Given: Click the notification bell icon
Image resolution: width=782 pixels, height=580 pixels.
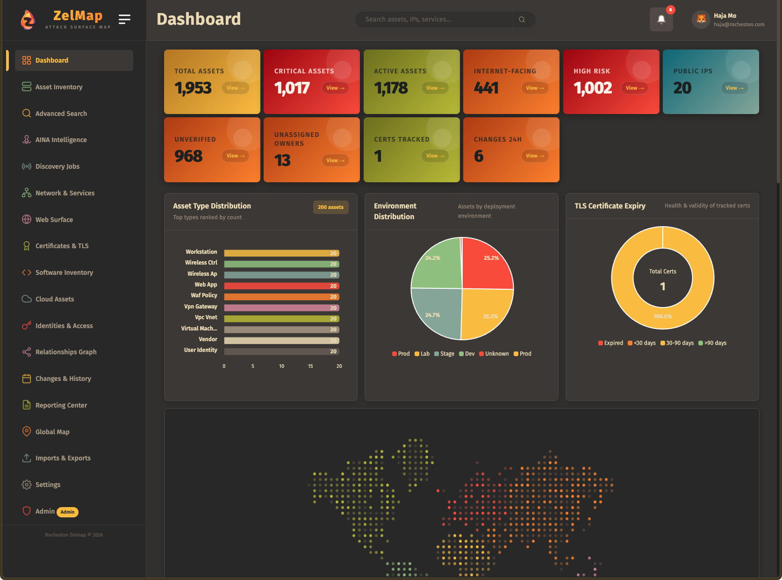Looking at the screenshot, I should [661, 20].
